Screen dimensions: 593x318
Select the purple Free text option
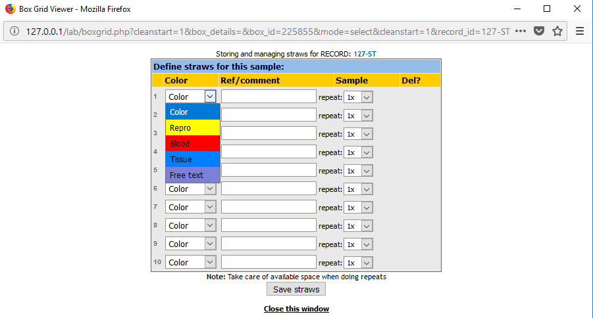point(193,175)
